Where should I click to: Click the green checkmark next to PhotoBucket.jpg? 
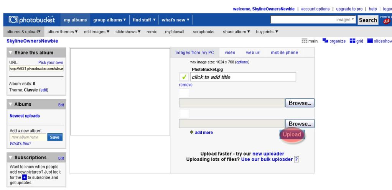184,77
